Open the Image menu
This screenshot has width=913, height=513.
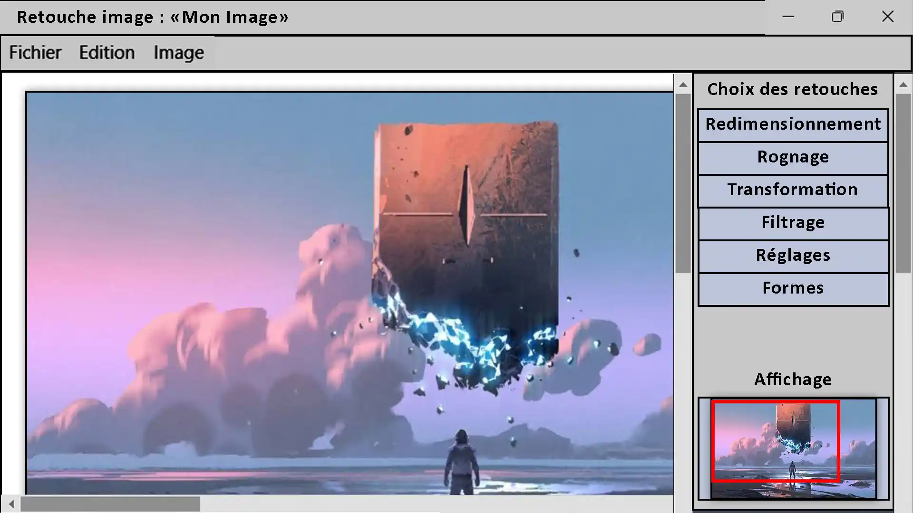(x=179, y=53)
